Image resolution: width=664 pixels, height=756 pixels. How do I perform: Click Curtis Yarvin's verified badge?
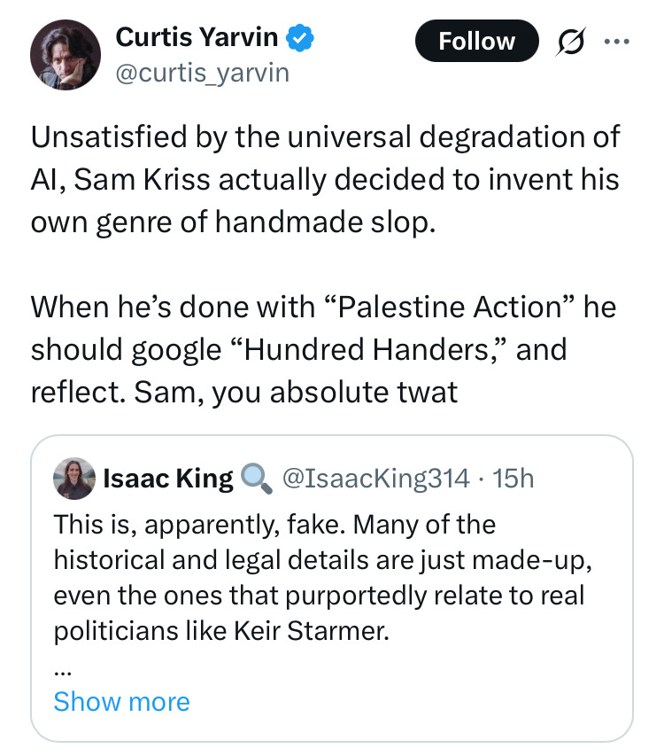point(299,37)
